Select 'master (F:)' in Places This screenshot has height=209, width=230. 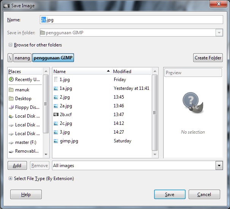point(25,142)
